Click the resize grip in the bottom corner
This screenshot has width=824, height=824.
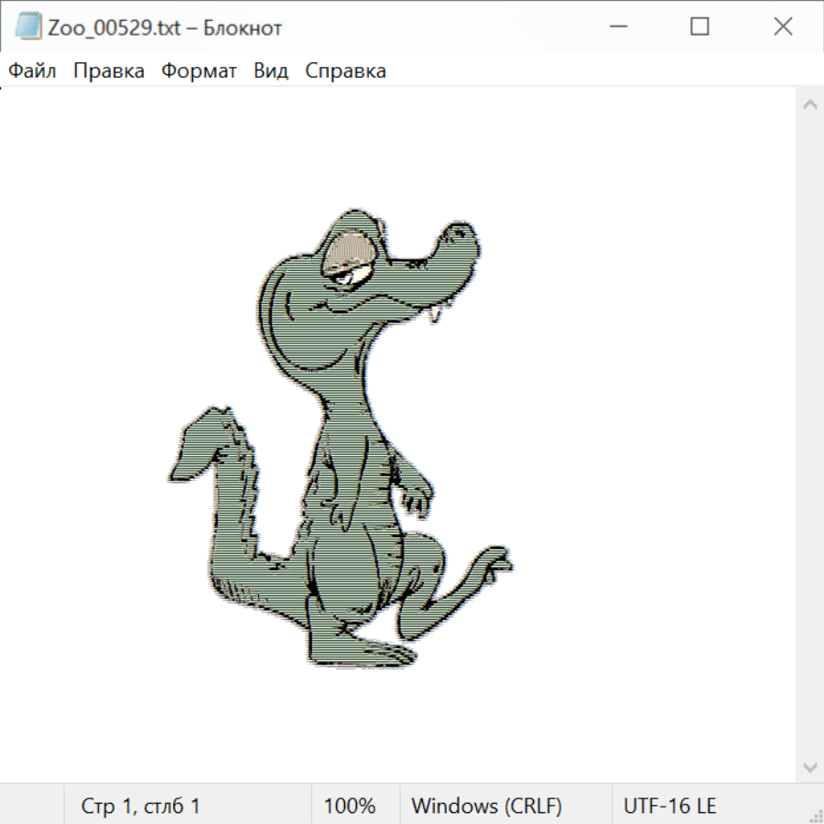(x=816, y=816)
